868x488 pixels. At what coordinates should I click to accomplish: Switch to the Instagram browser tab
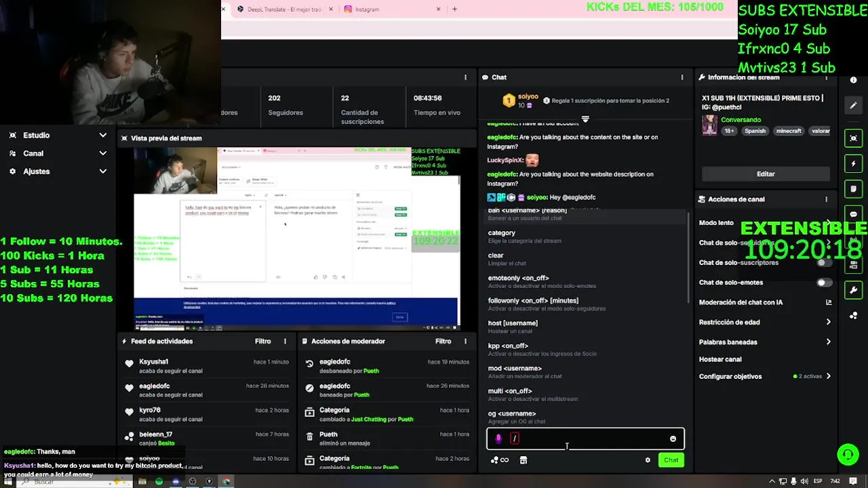[391, 9]
